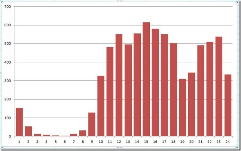The image size is (241, 151).
Task: Select the bar for category 23
Action: 219,87
